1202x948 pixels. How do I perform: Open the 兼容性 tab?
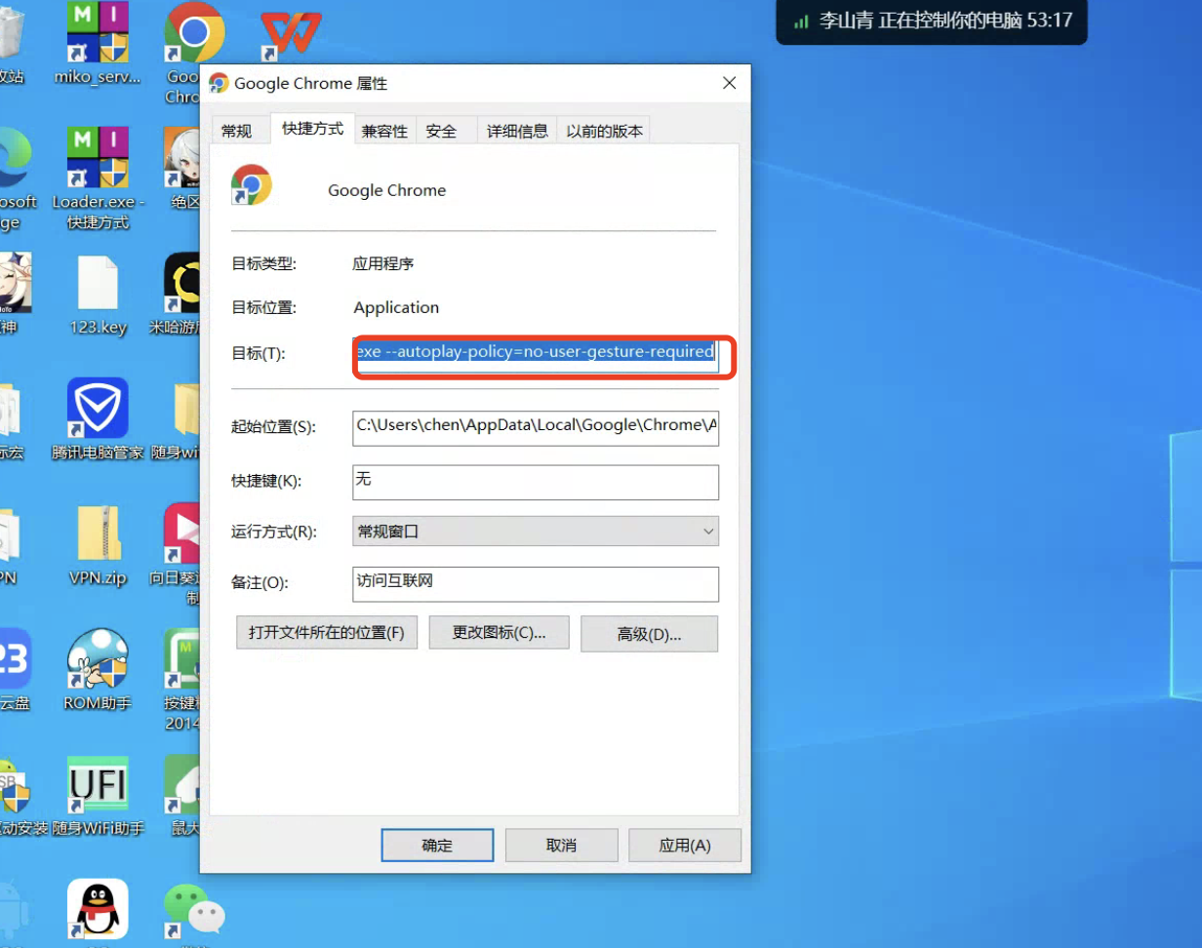[x=384, y=131]
